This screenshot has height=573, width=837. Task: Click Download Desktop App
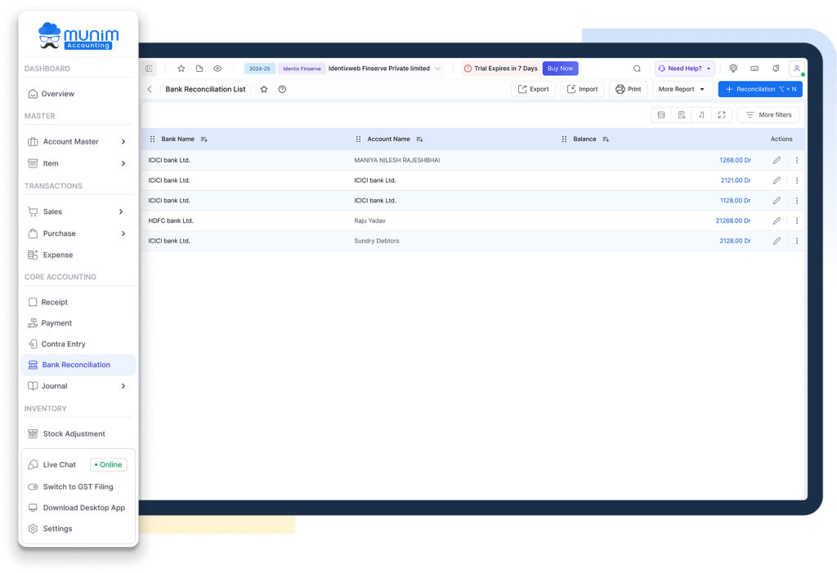click(78, 508)
